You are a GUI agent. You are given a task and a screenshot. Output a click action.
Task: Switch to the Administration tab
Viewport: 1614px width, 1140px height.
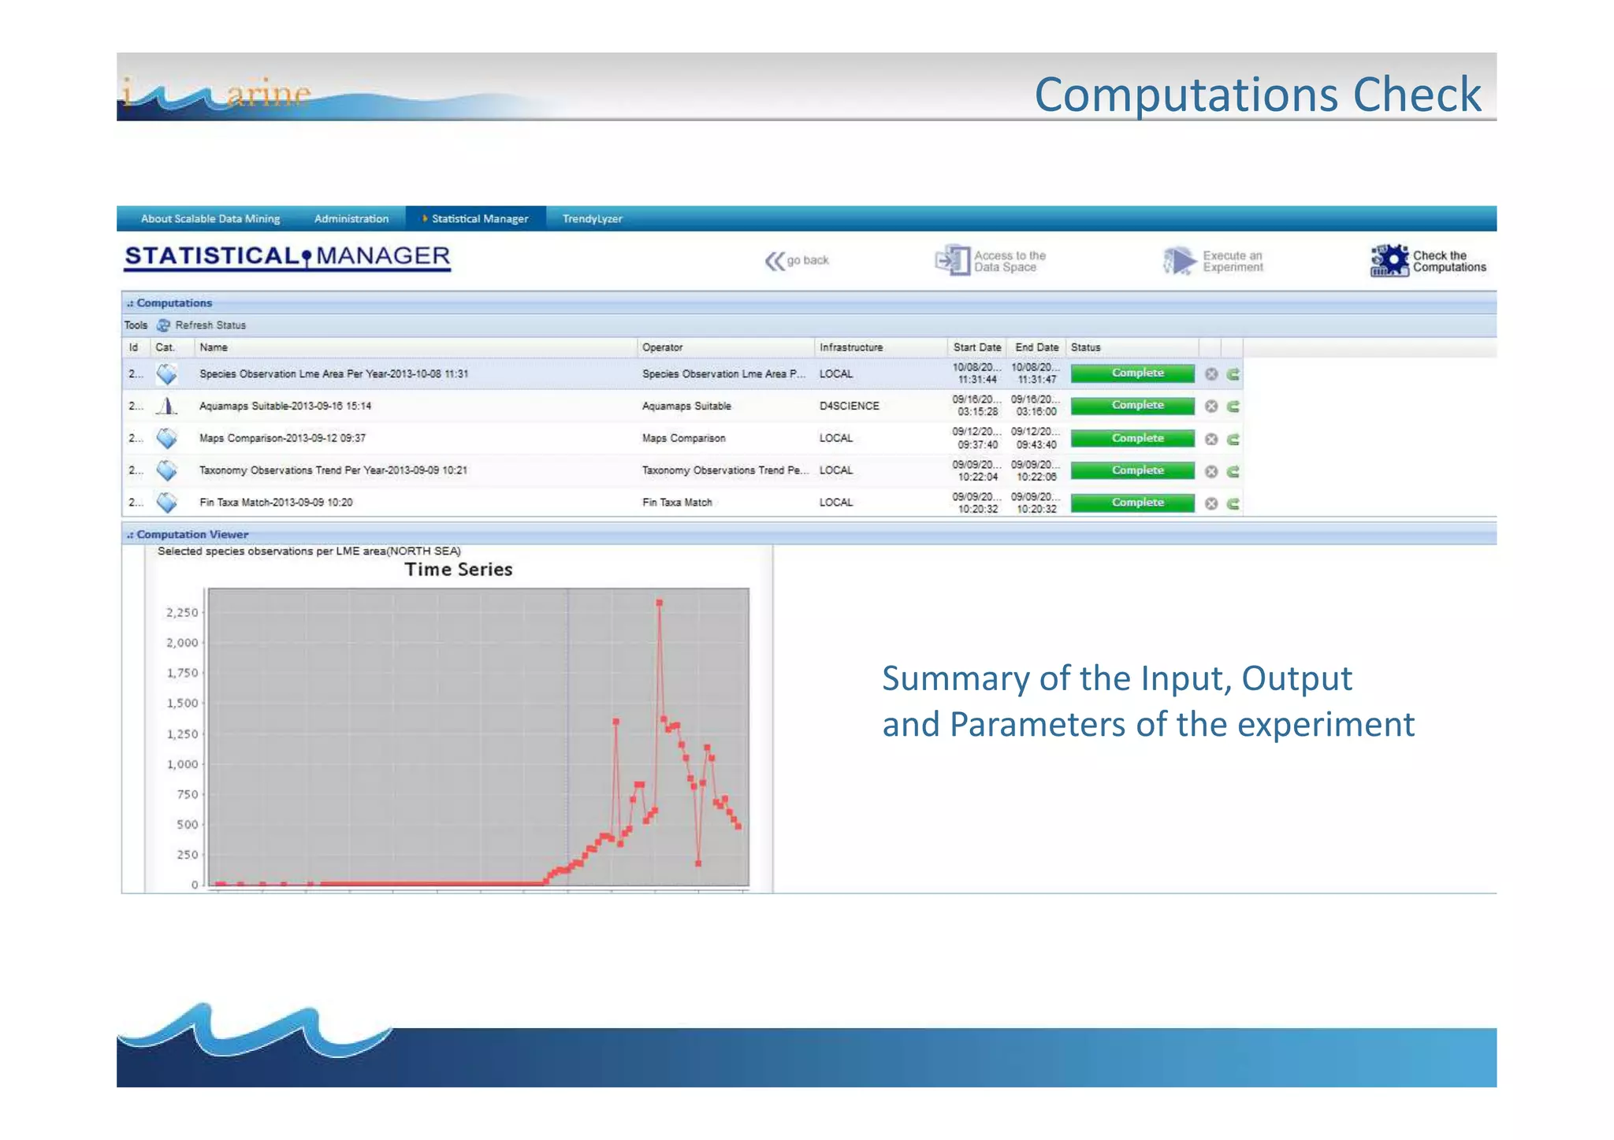(x=351, y=219)
